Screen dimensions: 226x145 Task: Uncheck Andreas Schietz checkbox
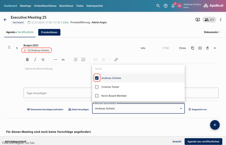(97, 78)
